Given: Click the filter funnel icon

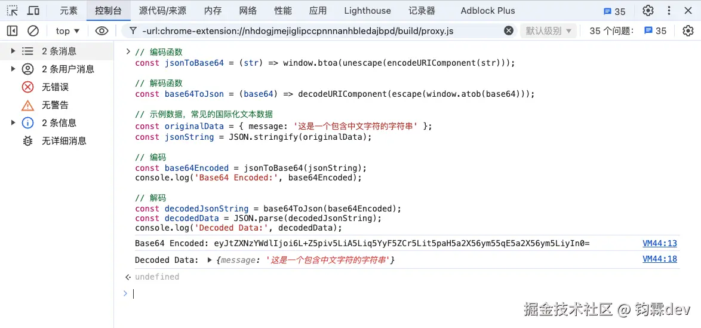Looking at the screenshot, I should coord(133,31).
